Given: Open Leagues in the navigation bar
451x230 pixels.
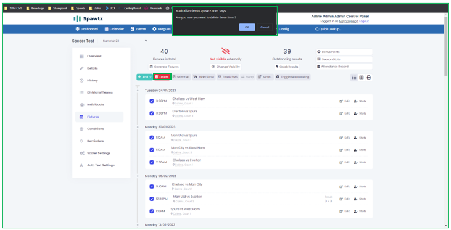Looking at the screenshot, I should coord(162,29).
